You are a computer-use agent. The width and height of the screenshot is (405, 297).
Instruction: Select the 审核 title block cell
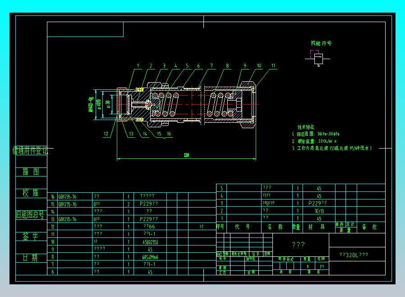pyautogui.click(x=222, y=268)
